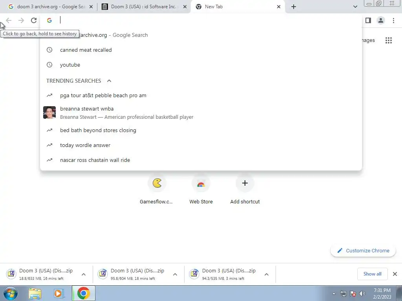Choose 'youtube' history suggestion
402x301 pixels.
coord(201,65)
